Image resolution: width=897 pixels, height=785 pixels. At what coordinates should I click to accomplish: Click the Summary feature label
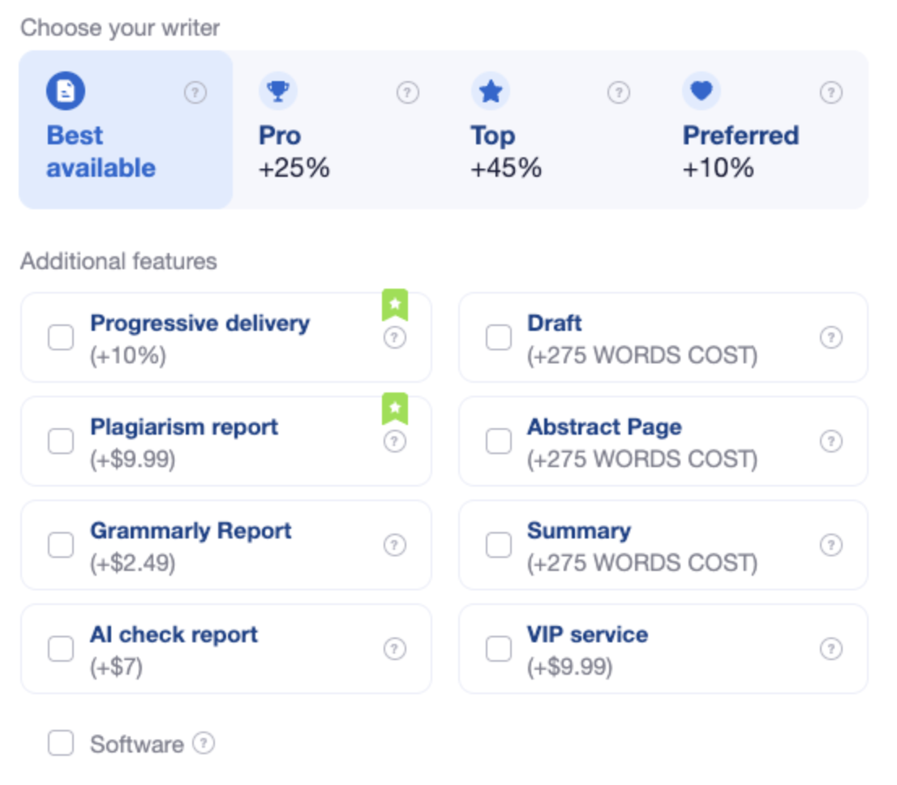(x=579, y=531)
